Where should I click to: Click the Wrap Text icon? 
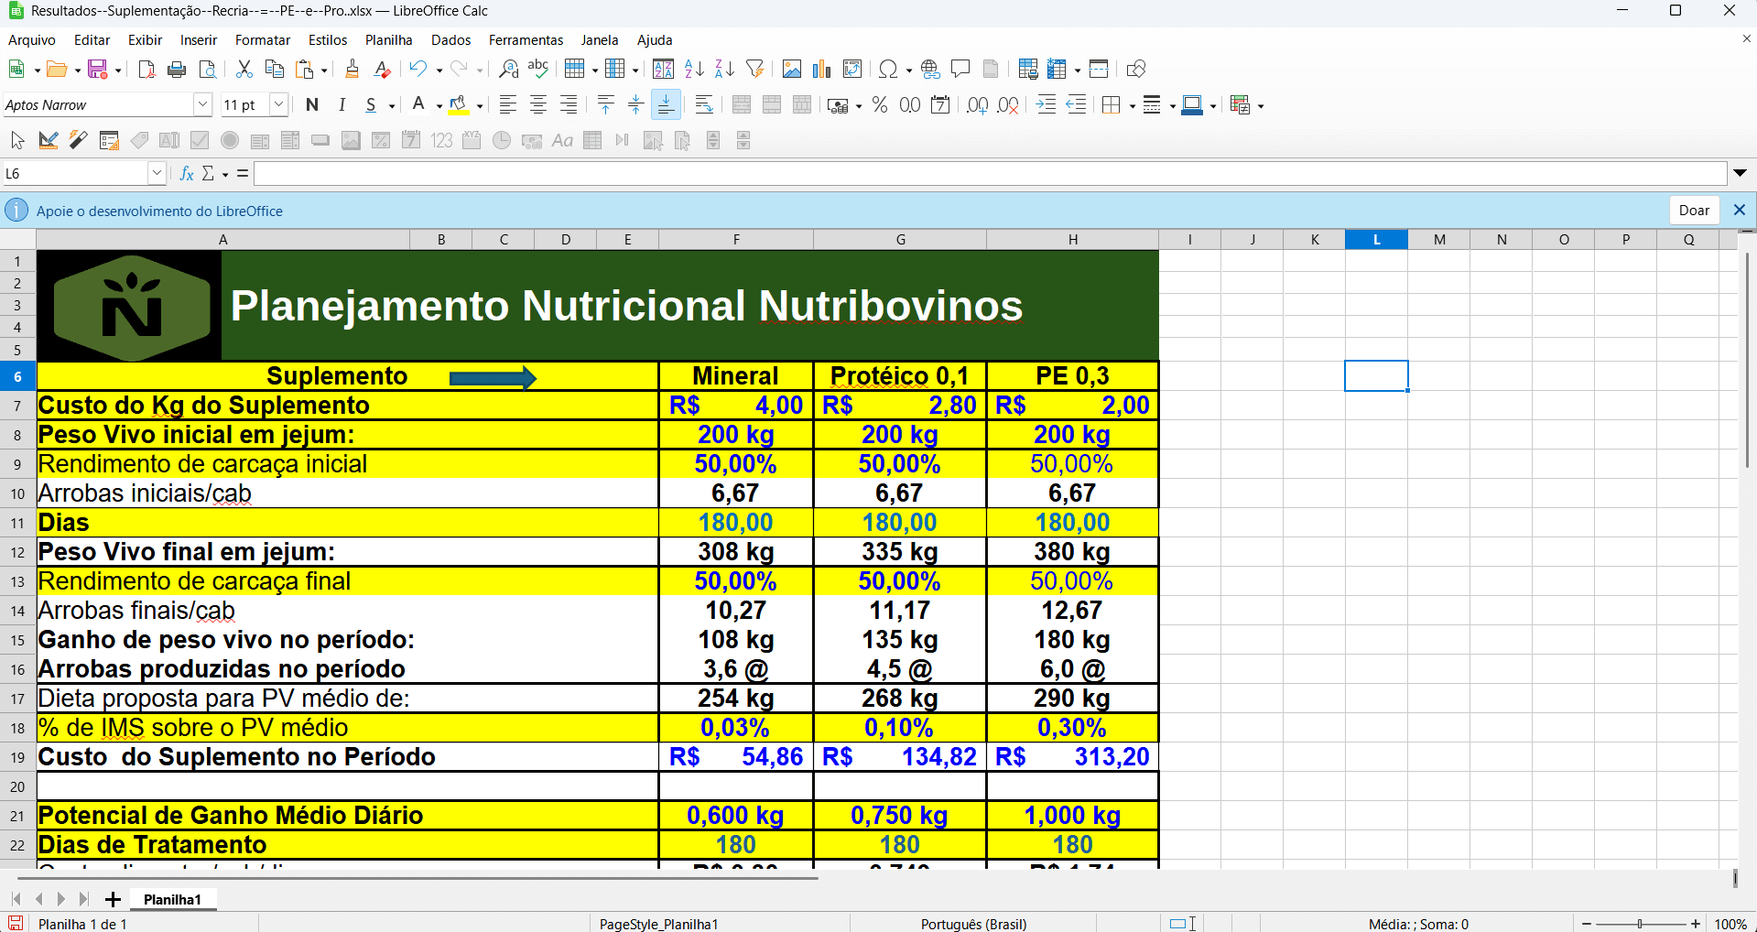point(704,105)
